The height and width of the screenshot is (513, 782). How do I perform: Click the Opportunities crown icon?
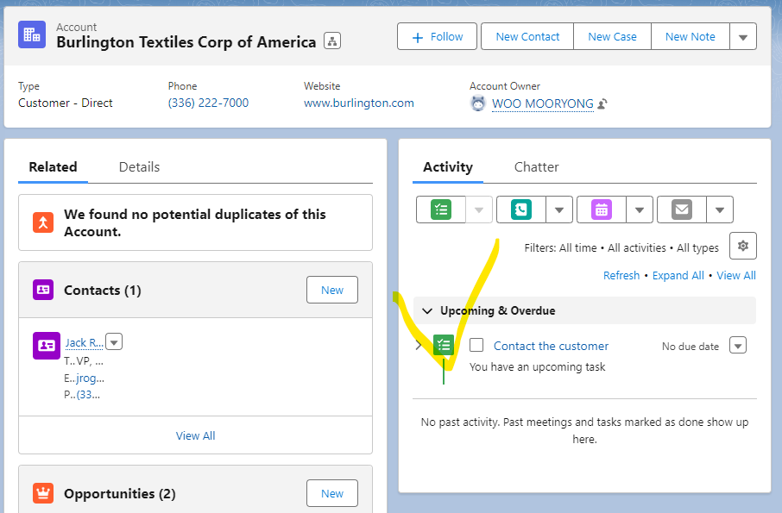43,493
